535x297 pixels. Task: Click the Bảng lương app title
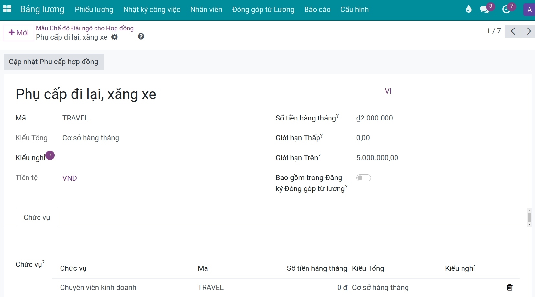[x=42, y=9]
